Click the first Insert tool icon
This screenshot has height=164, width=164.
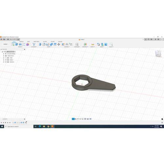coord(98,44)
